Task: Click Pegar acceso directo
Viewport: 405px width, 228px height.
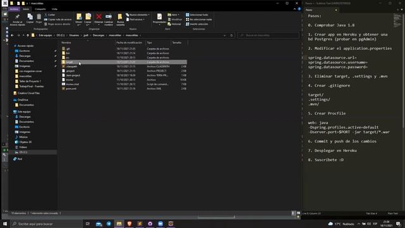Action: click(57, 24)
